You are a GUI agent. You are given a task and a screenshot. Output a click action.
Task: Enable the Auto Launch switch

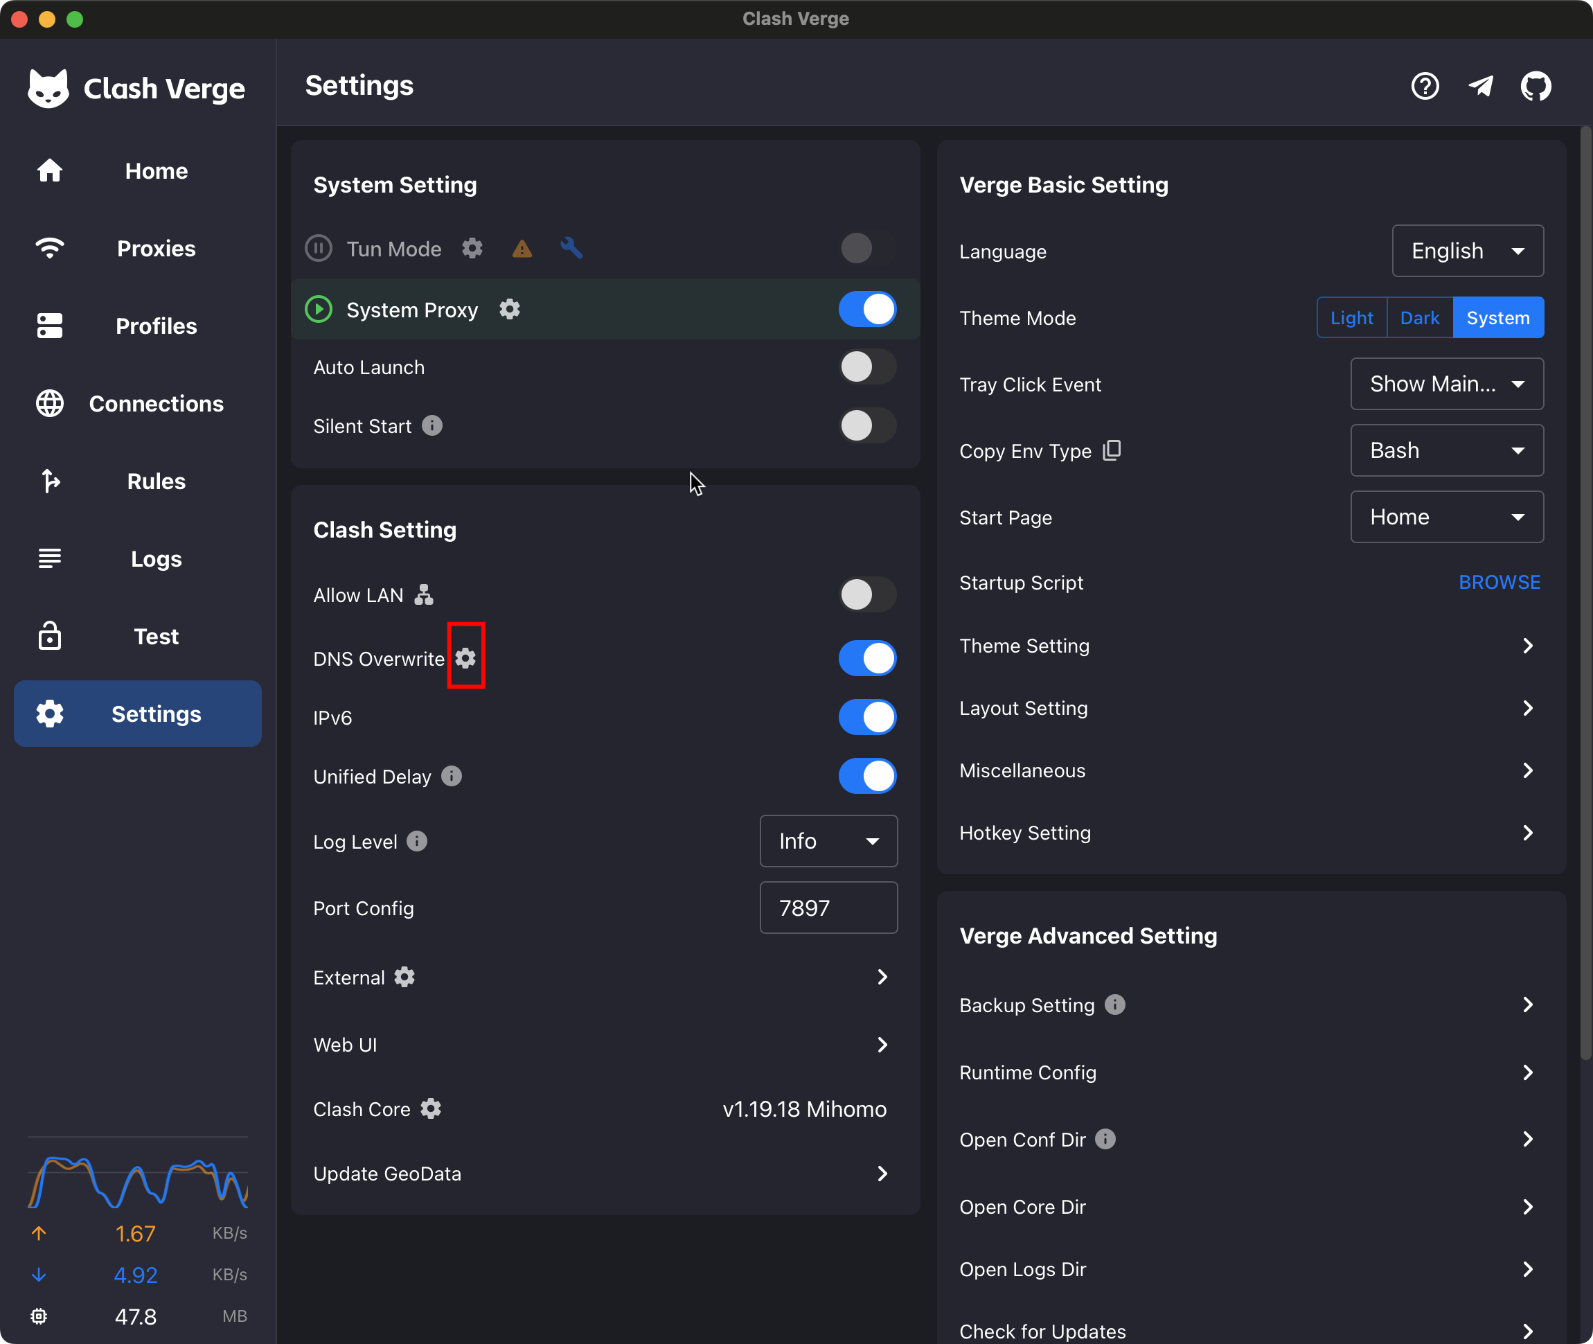867,367
